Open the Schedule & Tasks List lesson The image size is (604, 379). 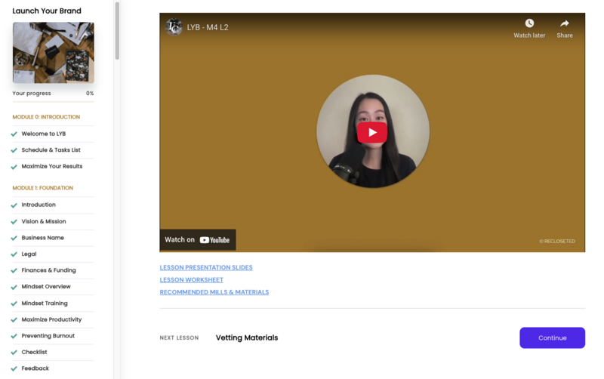pos(51,149)
